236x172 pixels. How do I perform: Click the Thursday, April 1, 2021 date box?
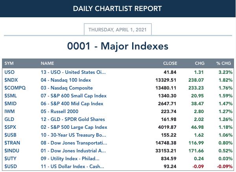point(118,29)
